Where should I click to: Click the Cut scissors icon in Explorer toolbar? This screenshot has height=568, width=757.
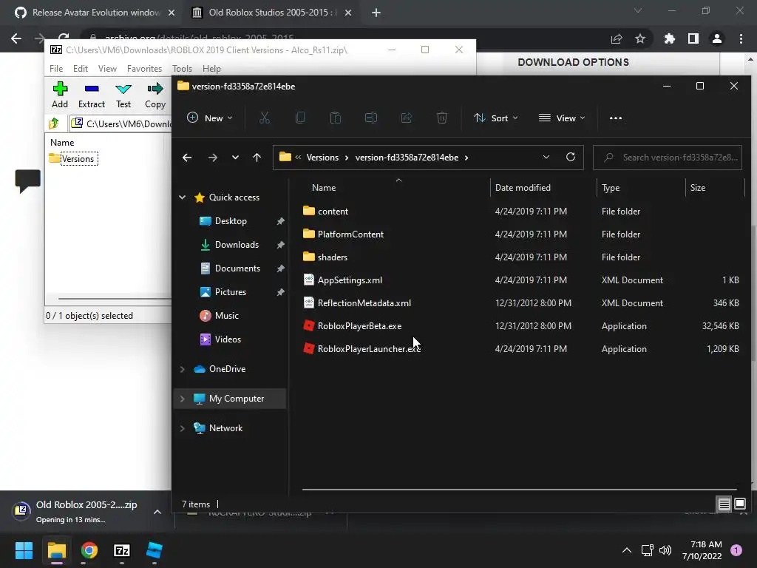[265, 118]
